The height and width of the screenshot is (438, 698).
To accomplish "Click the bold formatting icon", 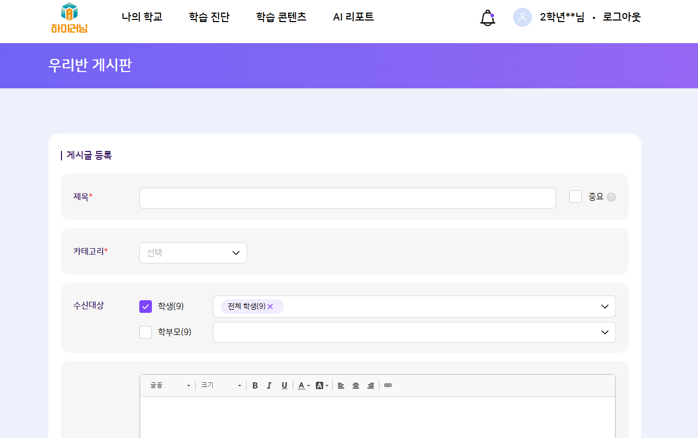I will coord(255,385).
